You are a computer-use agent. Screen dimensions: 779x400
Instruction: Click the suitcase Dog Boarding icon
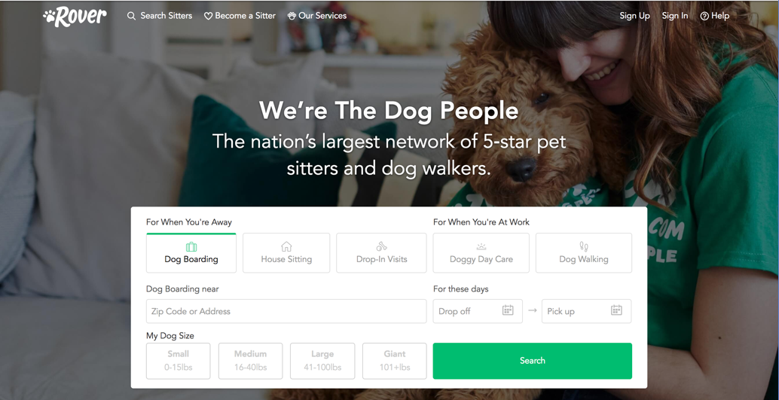[191, 246]
